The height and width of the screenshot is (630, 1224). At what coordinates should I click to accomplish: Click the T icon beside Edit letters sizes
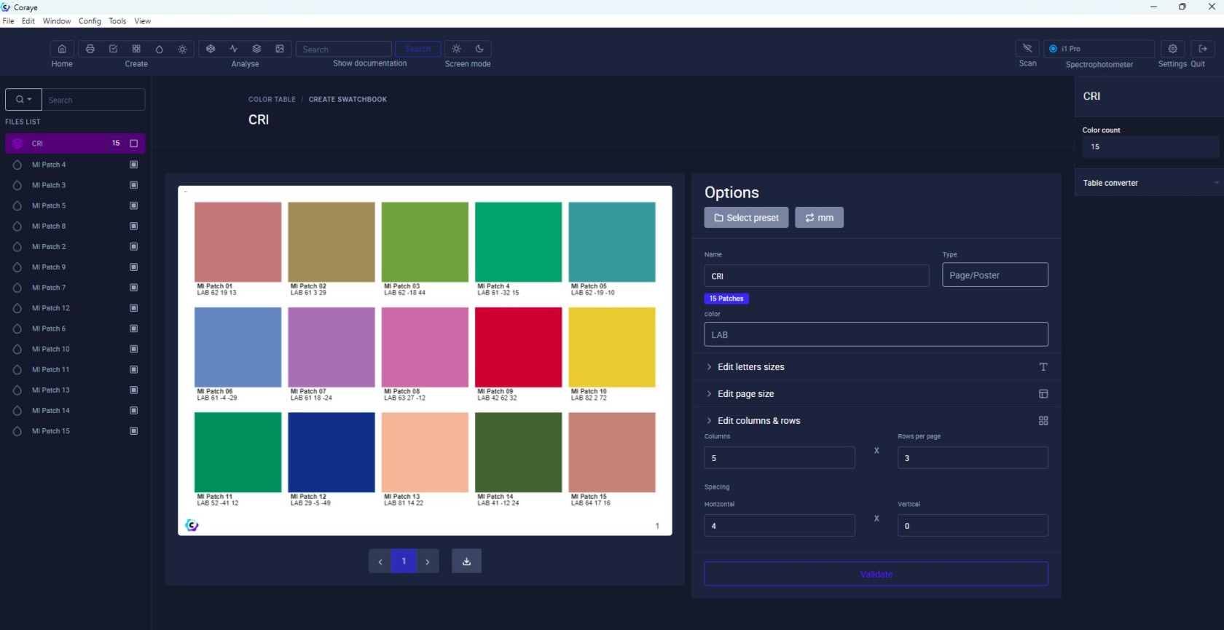(x=1043, y=367)
